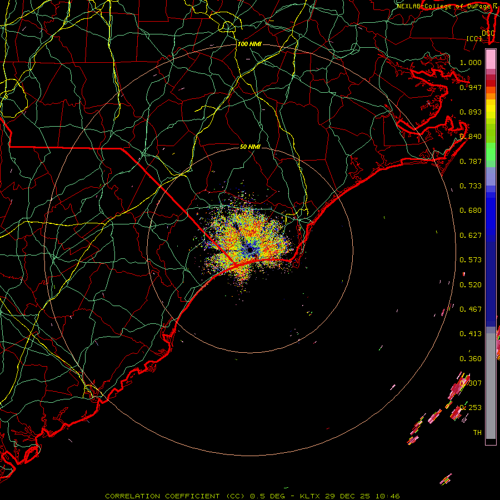Click the CORRELATION COEFFICIENT (CC) caption
The image size is (500, 500).
click(176, 496)
